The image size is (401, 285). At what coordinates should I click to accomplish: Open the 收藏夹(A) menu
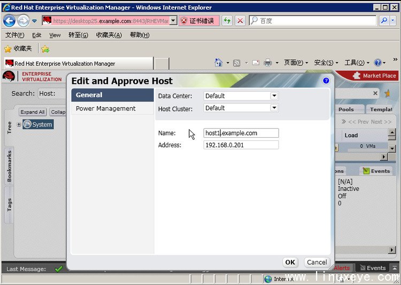tap(109, 35)
